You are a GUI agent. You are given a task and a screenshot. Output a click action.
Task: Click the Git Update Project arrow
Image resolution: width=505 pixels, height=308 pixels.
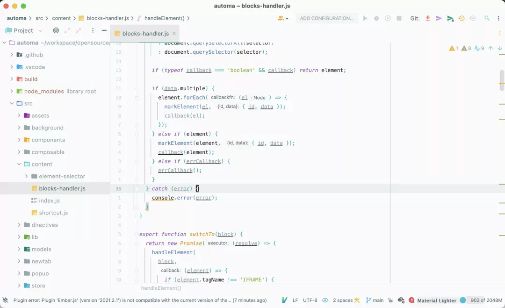427,18
